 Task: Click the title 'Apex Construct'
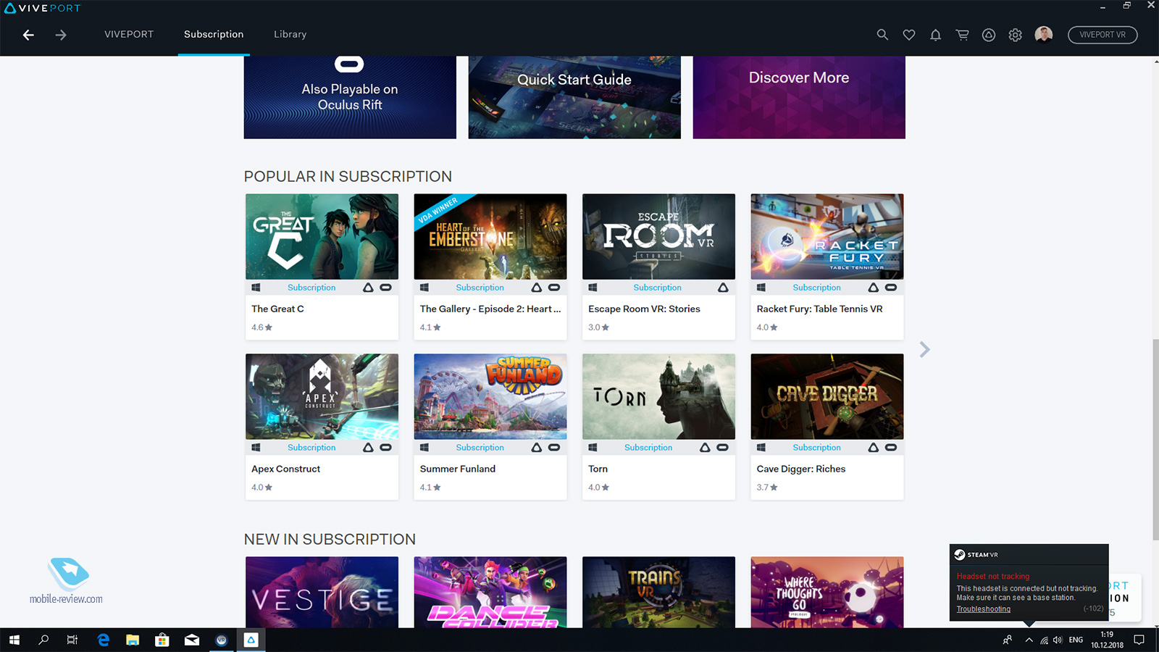pos(285,469)
